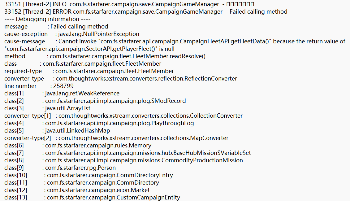Click the SectorAPI.getPlayerFleet() is null text
The height and width of the screenshot is (201, 350).
pyautogui.click(x=90, y=49)
